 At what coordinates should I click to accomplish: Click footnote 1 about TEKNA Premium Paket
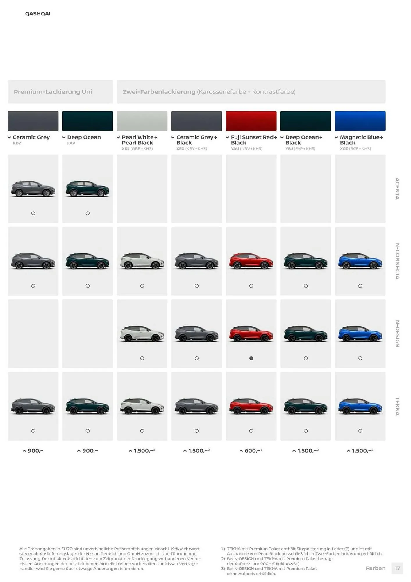click(302, 551)
